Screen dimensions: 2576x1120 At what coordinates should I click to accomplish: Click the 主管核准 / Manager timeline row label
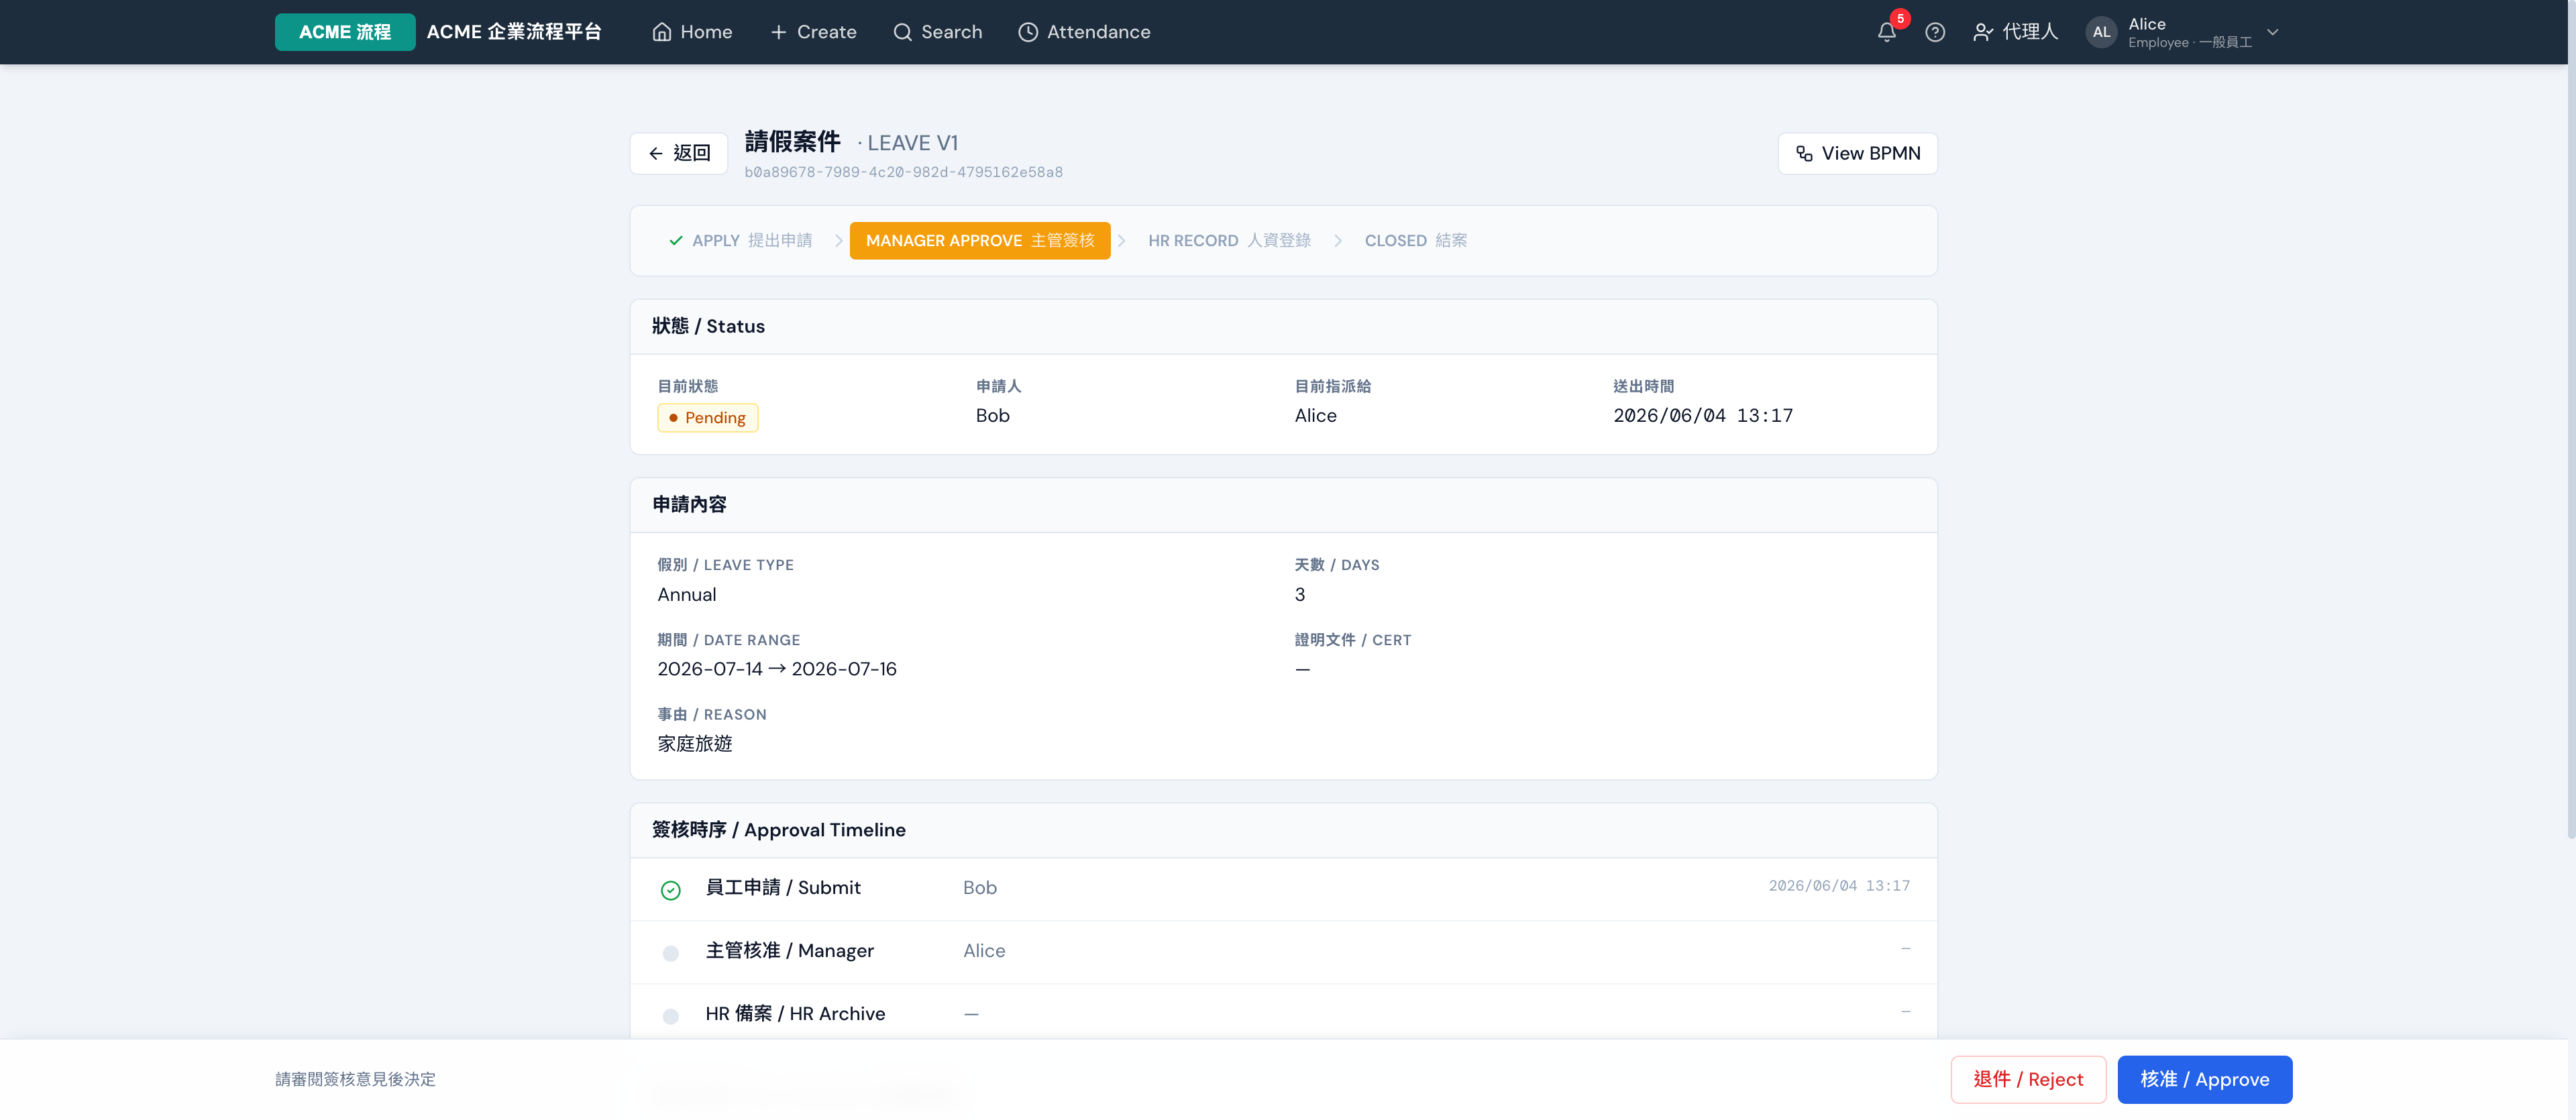[x=789, y=951]
